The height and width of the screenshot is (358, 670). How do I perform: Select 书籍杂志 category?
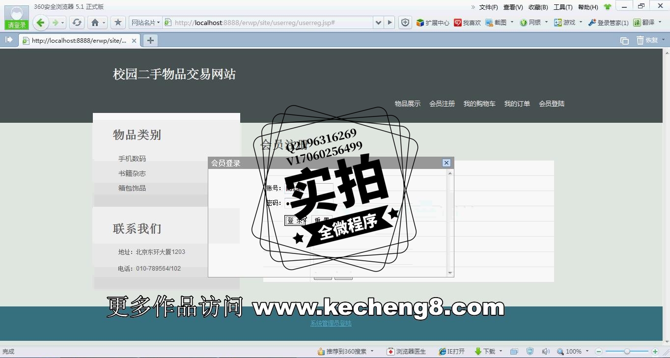(x=132, y=173)
